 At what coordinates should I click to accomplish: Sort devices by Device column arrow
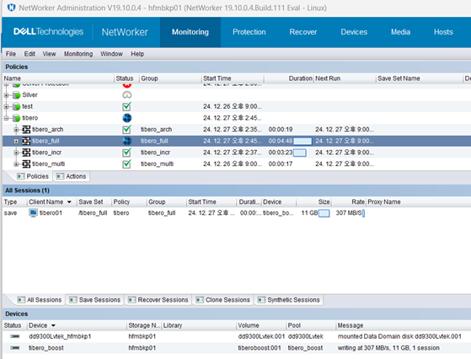[x=53, y=325]
